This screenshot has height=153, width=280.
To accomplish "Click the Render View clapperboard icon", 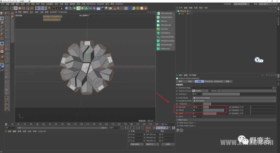I will 53,8.
